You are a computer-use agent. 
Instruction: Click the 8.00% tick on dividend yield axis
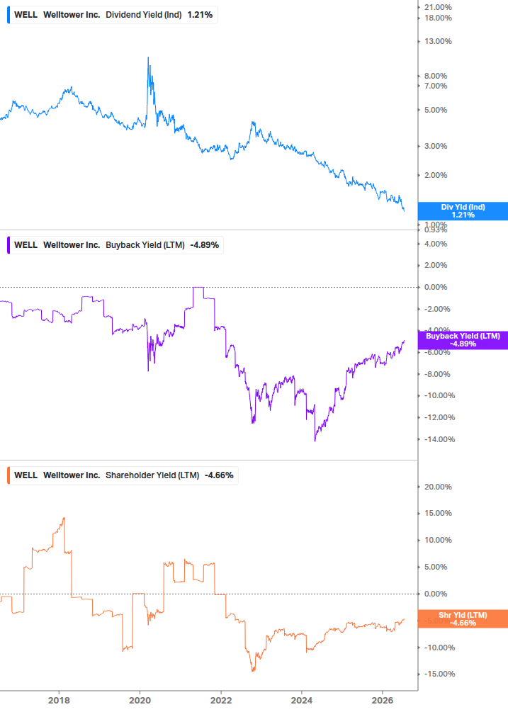(435, 76)
